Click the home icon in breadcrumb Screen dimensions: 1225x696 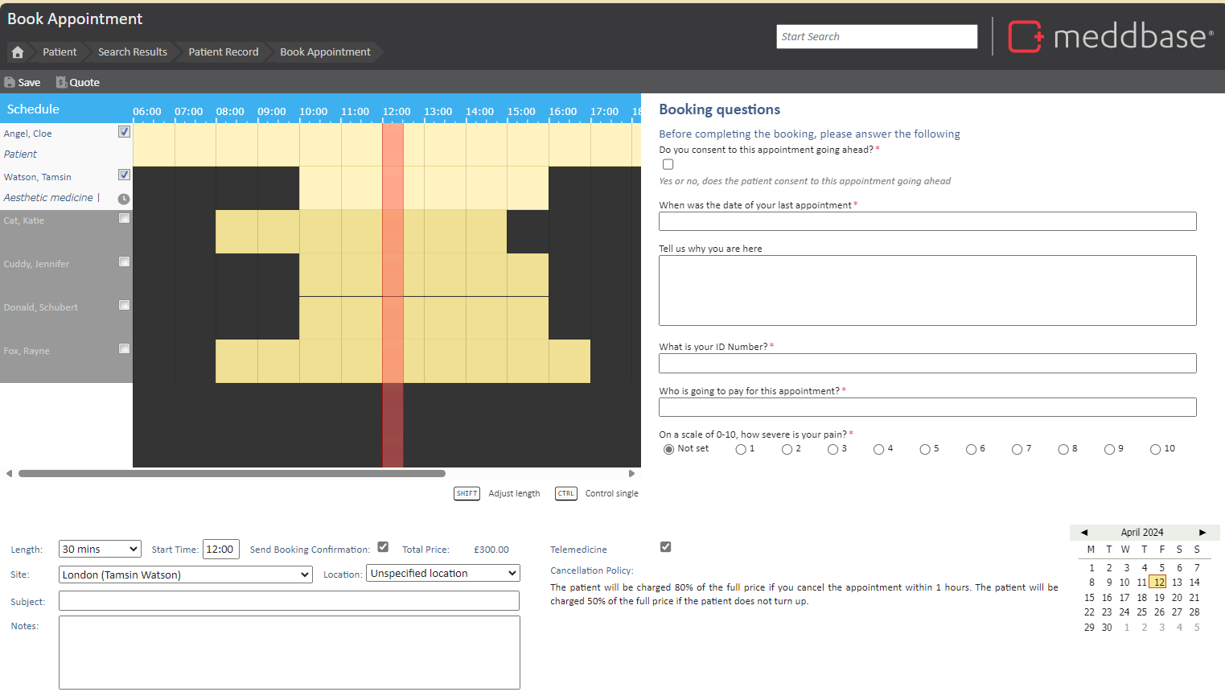click(18, 52)
